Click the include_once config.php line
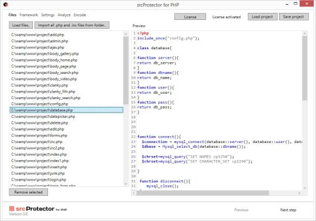The height and width of the screenshot is (221, 316). tap(169, 38)
